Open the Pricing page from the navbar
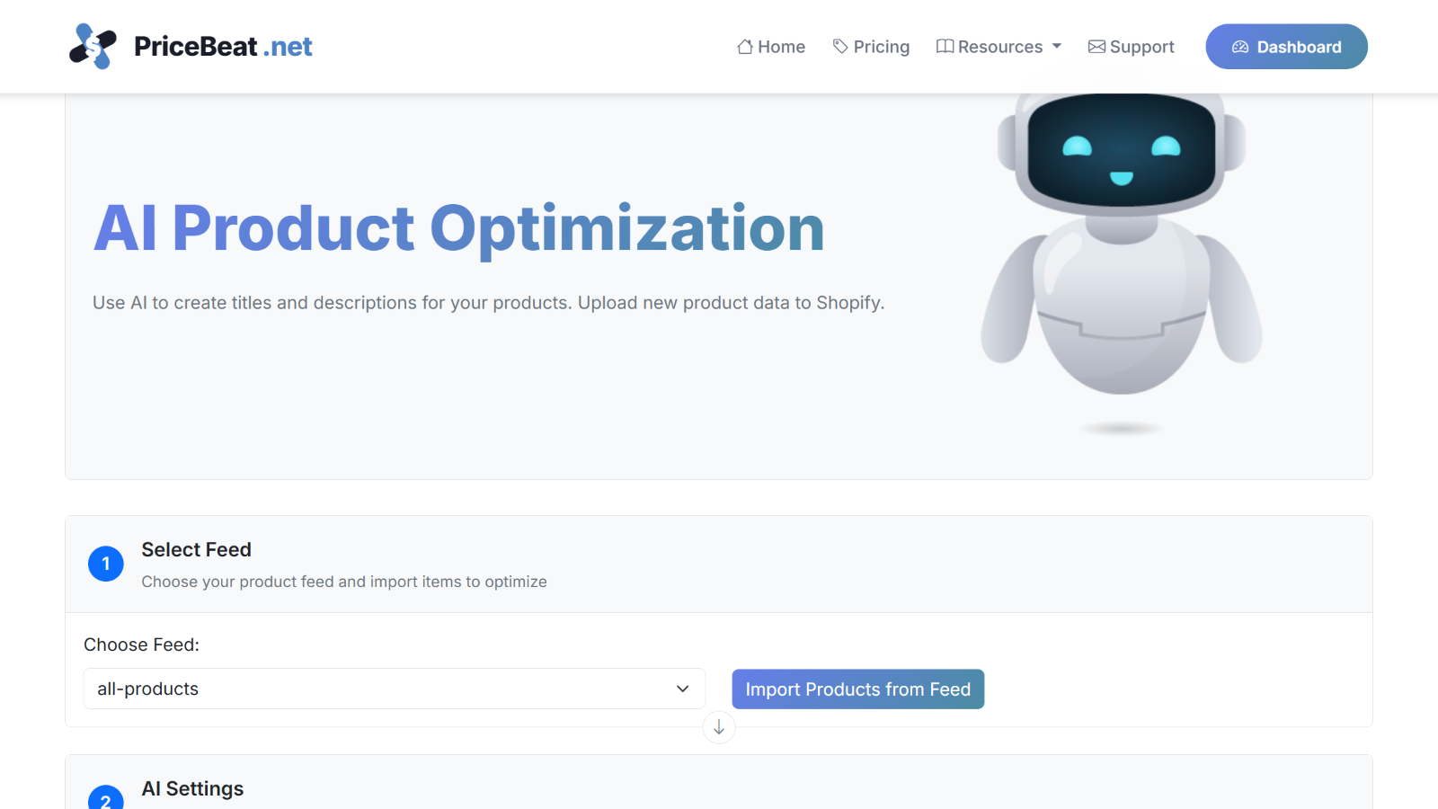This screenshot has height=809, width=1438. tap(881, 46)
